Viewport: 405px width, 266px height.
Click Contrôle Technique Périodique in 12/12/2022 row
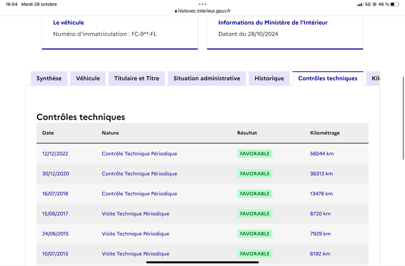tap(140, 154)
